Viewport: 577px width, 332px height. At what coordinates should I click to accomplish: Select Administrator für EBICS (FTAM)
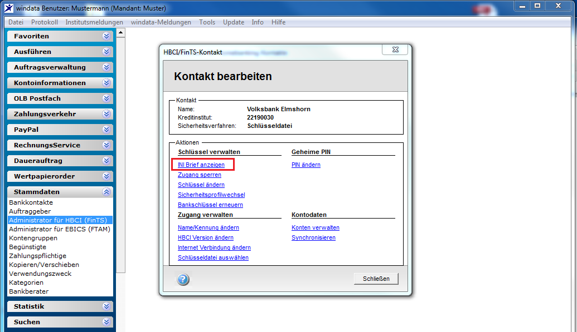click(60, 229)
